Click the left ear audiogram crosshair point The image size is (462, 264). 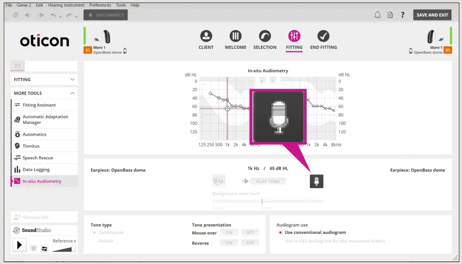[x=227, y=108]
